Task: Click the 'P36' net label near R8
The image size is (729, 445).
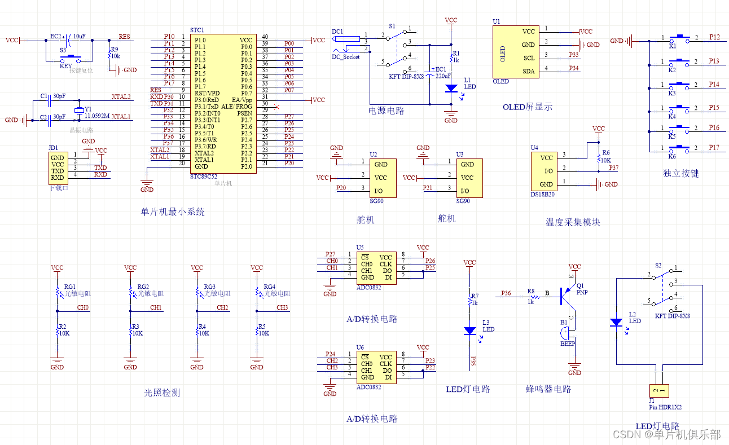Action: point(506,293)
